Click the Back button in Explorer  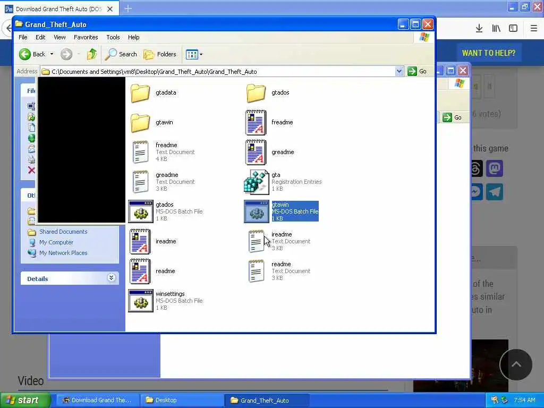[x=32, y=54]
